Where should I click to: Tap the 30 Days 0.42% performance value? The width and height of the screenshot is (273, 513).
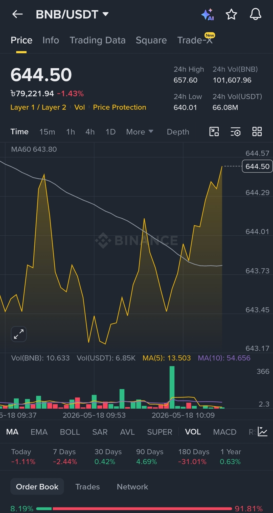click(105, 462)
